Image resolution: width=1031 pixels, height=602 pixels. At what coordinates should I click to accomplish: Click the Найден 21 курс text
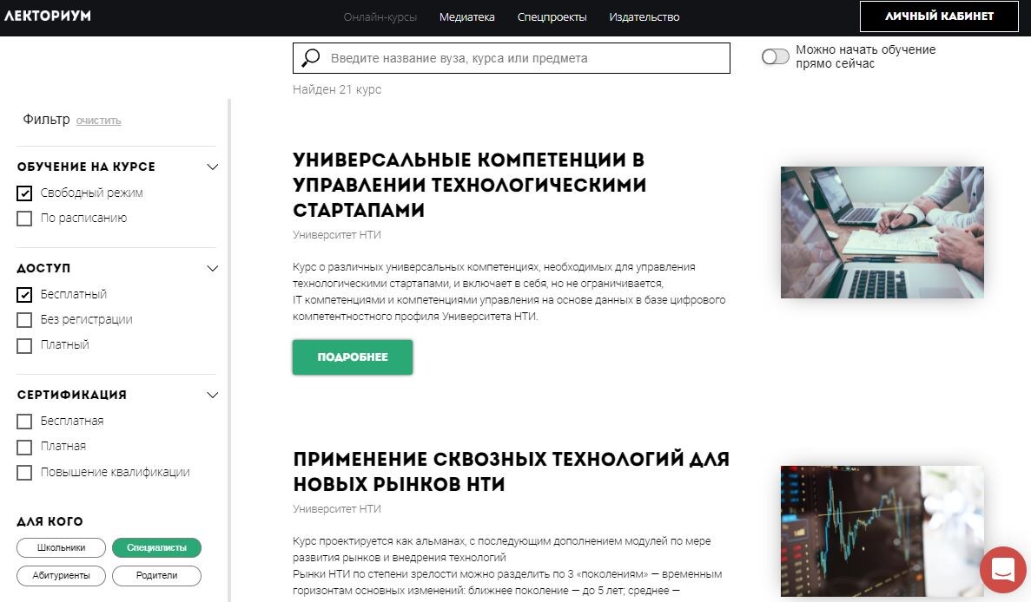point(337,89)
